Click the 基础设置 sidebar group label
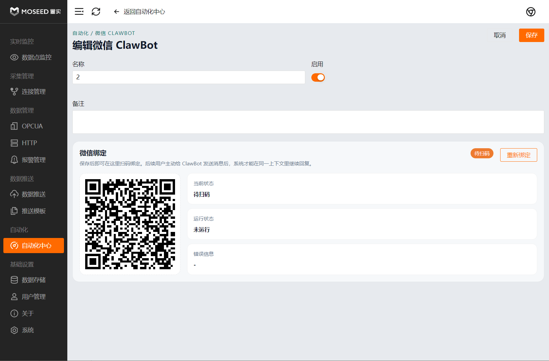This screenshot has height=361, width=549. 22,265
